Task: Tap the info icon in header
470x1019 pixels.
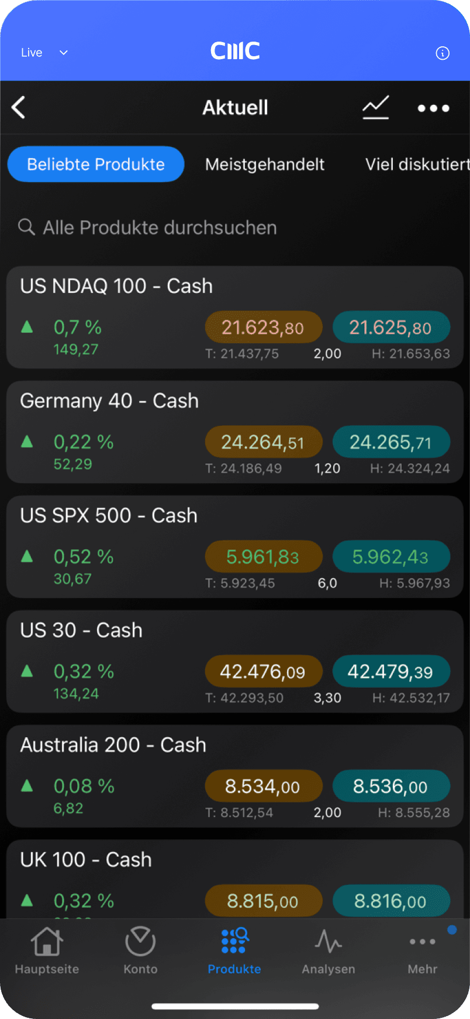Action: pyautogui.click(x=443, y=53)
